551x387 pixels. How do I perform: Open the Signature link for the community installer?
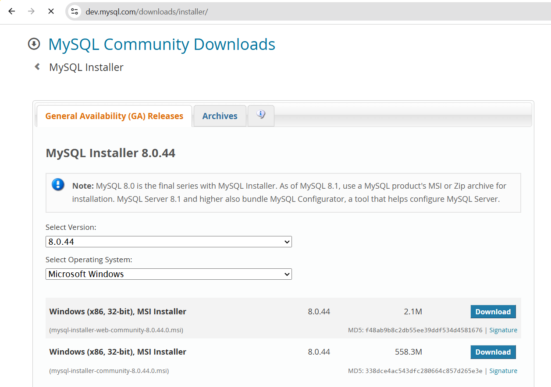[x=503, y=370]
